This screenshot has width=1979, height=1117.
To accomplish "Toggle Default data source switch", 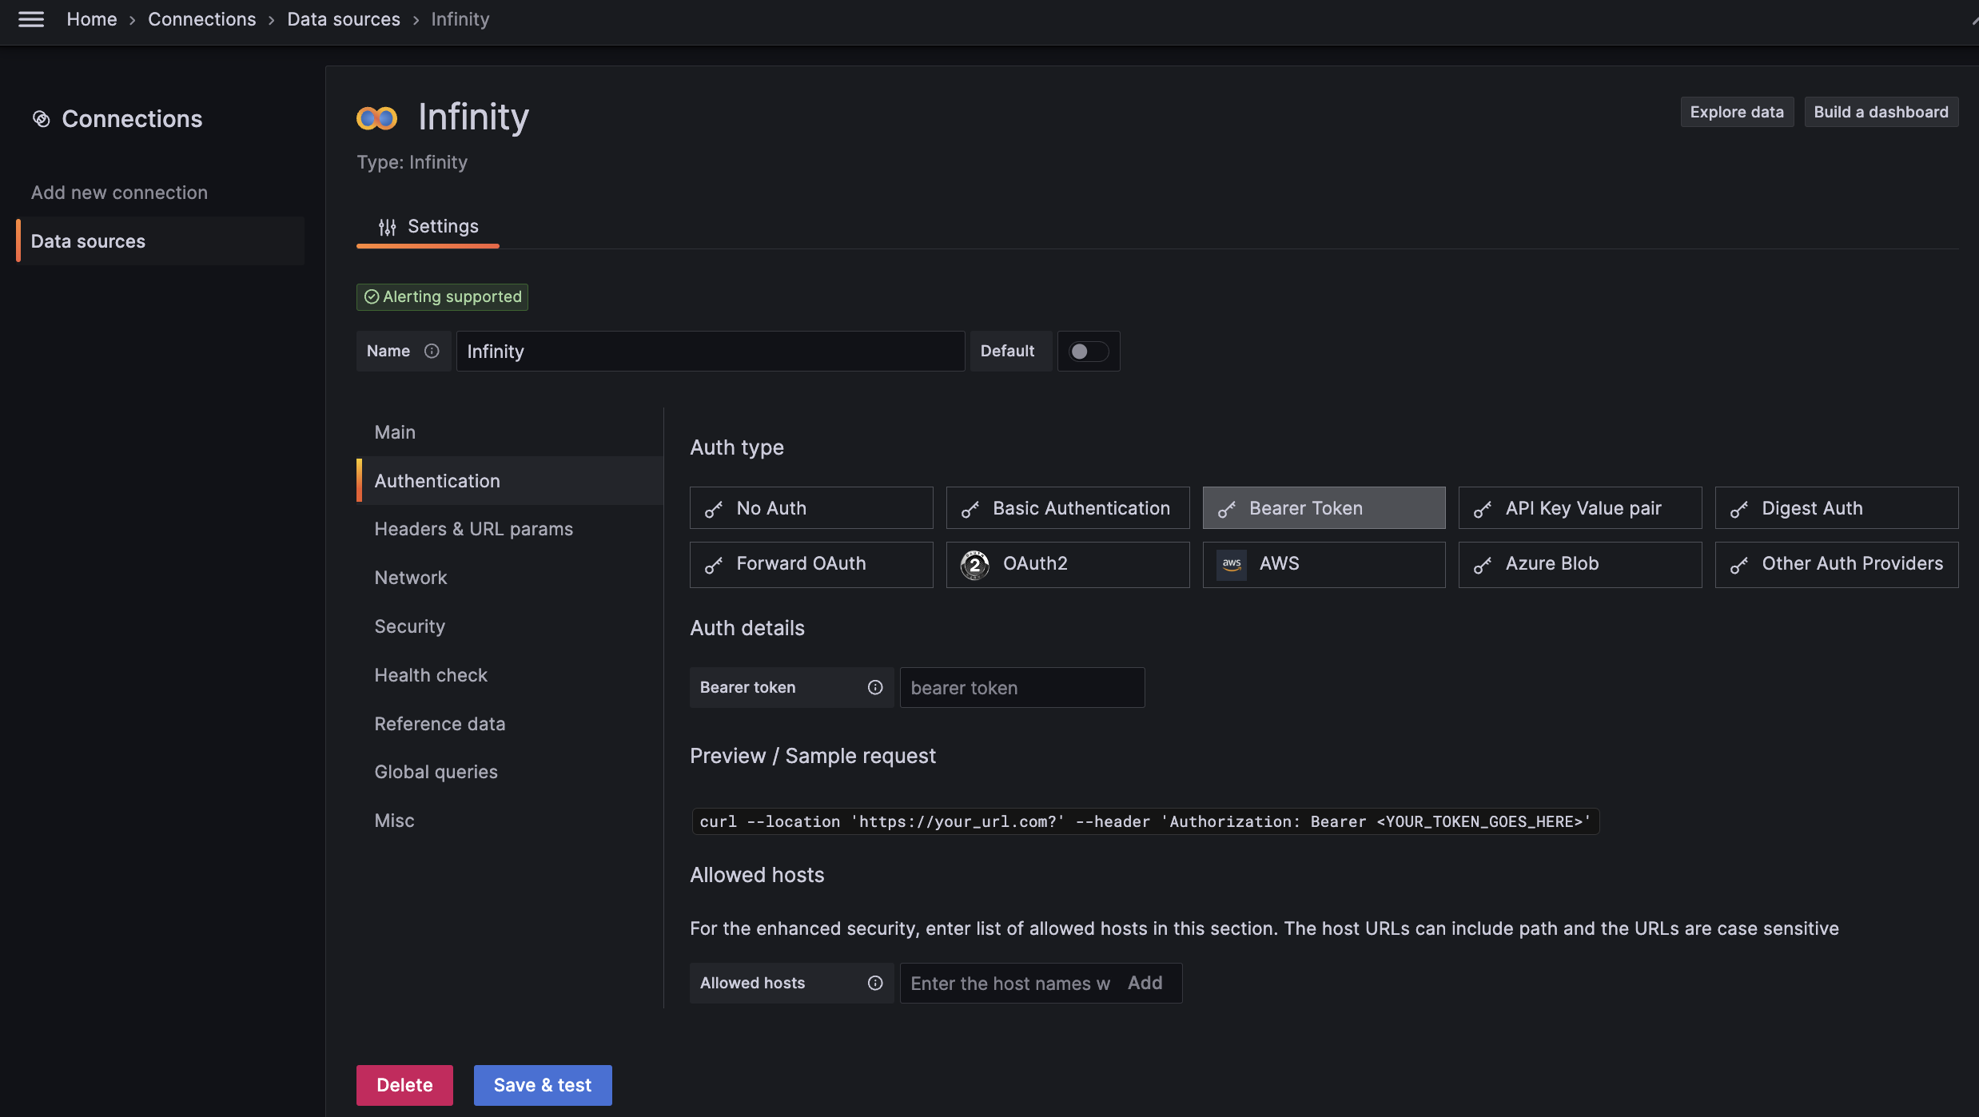I will [x=1086, y=351].
